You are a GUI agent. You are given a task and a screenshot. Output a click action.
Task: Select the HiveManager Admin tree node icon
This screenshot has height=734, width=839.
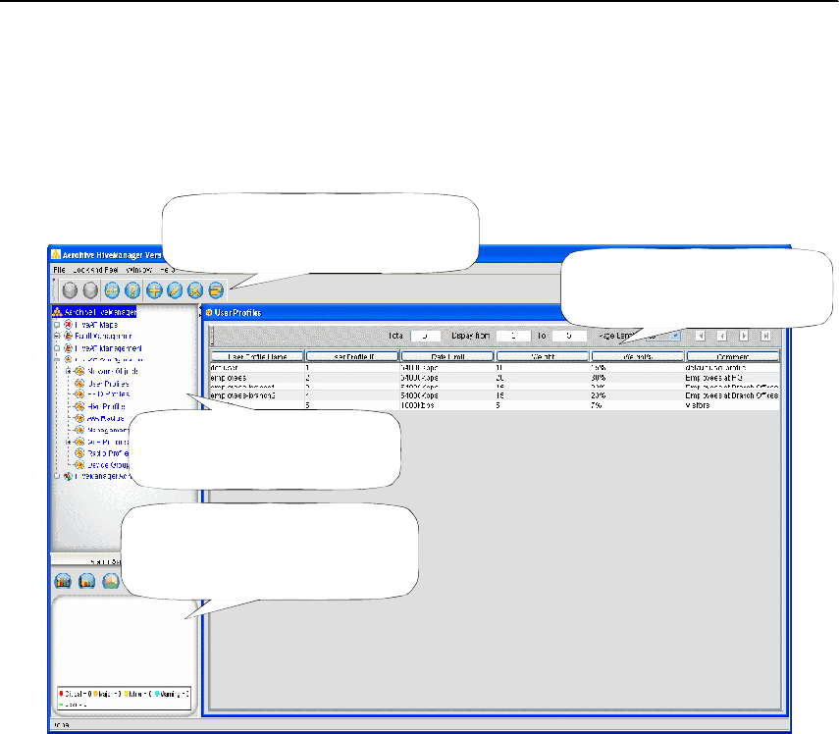68,476
